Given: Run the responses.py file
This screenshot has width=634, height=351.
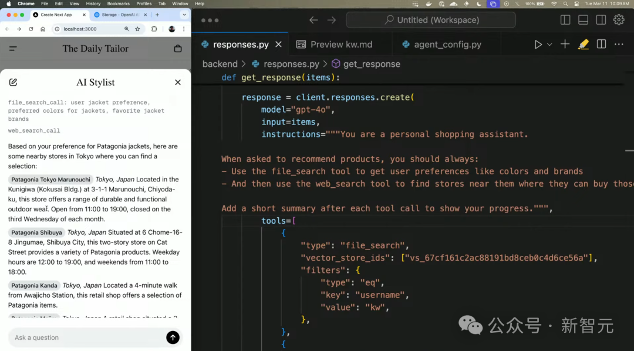Looking at the screenshot, I should [538, 43].
